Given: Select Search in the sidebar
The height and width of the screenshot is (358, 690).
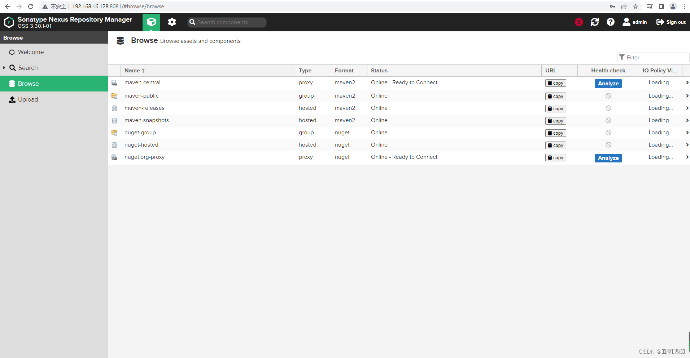Looking at the screenshot, I should [54, 68].
